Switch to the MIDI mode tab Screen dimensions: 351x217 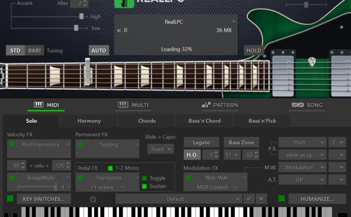click(46, 105)
